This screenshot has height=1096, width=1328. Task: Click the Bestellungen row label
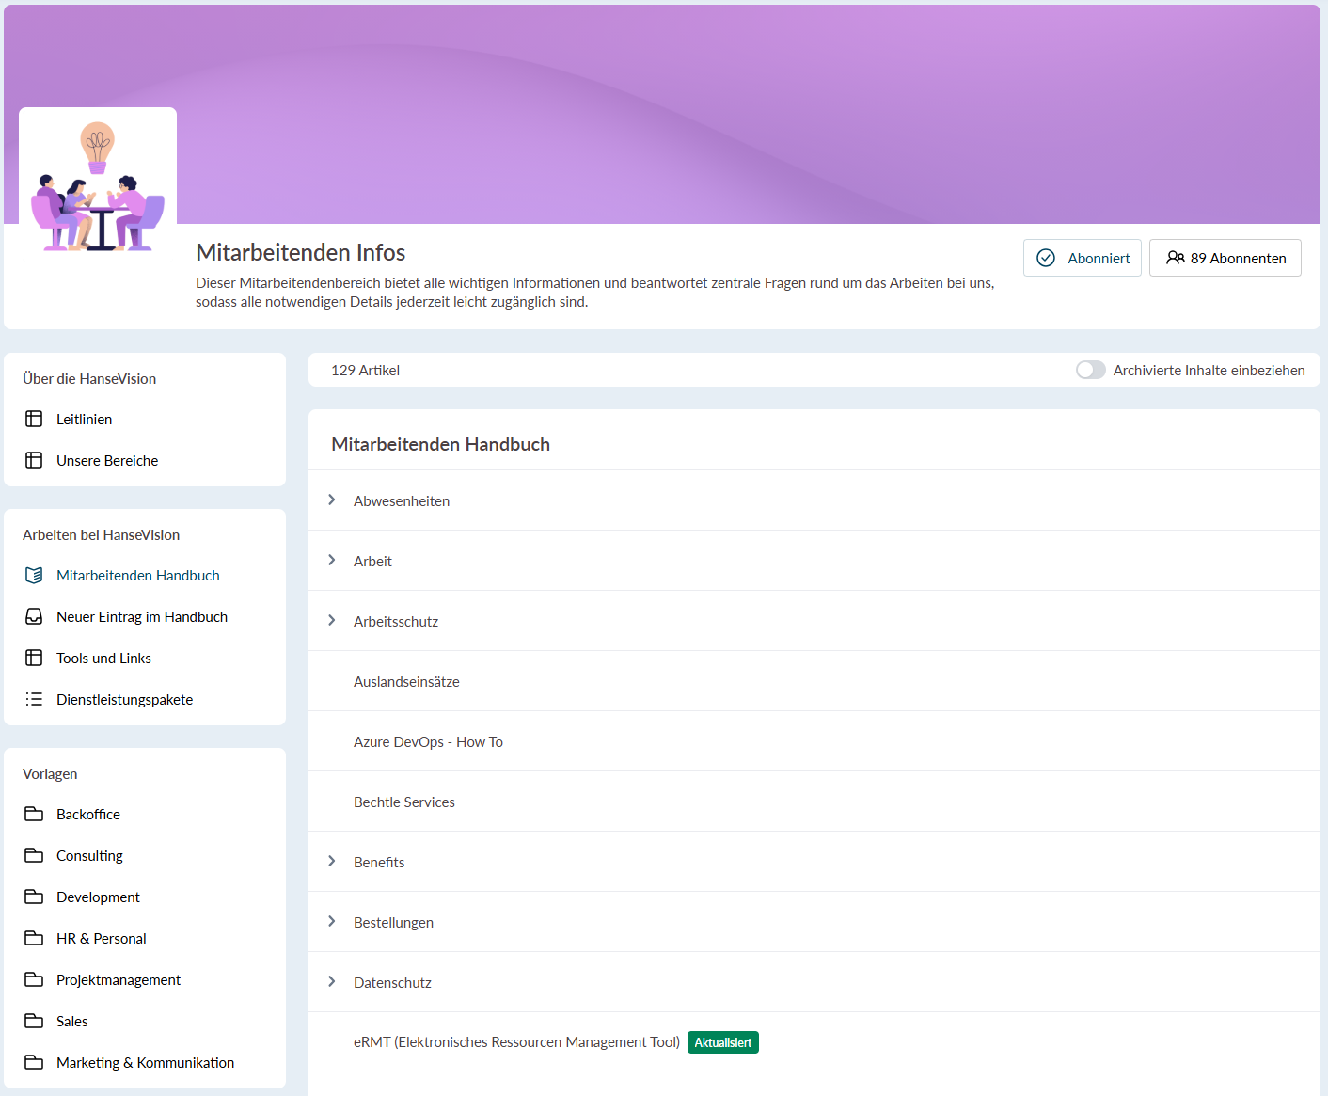click(x=393, y=922)
